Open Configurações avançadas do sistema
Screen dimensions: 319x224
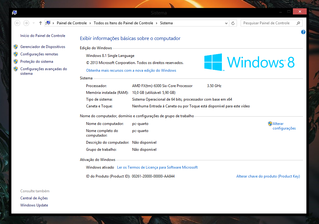[44, 71]
